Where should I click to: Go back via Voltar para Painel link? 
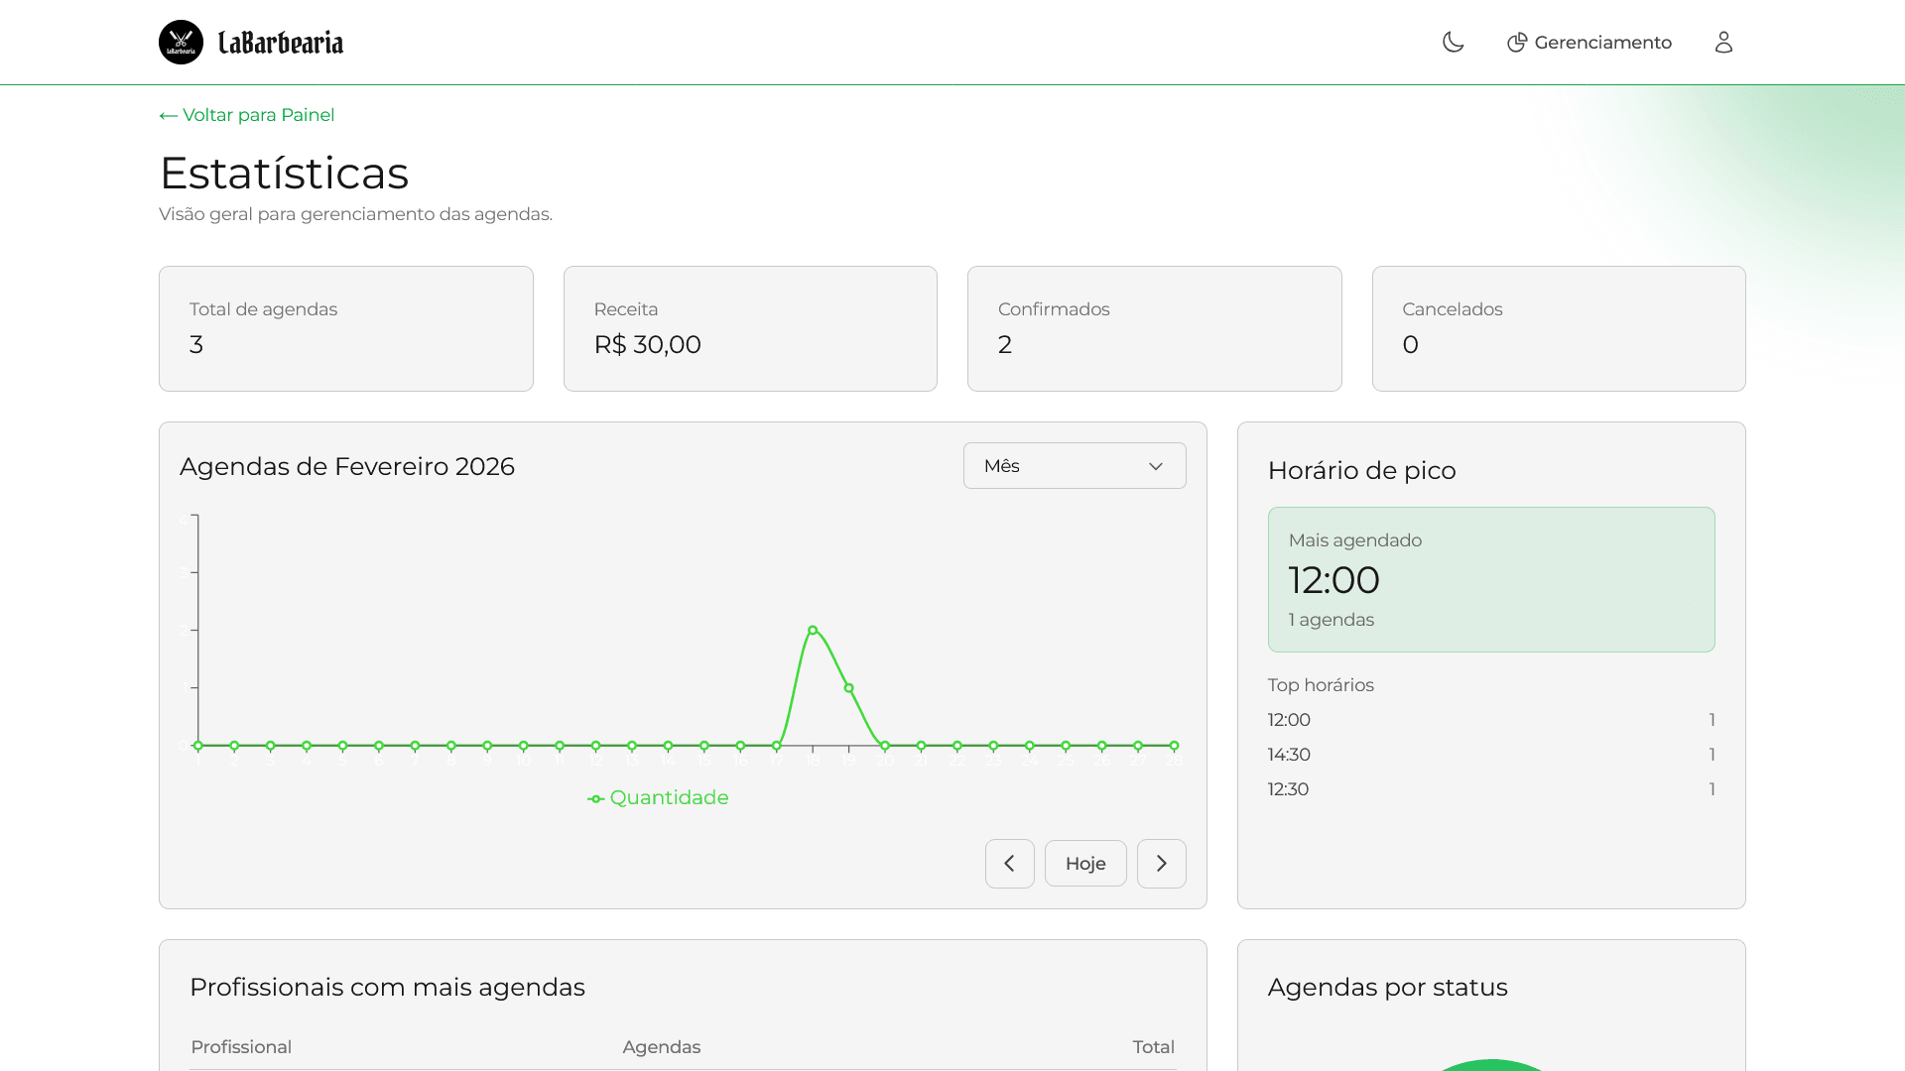(x=247, y=115)
